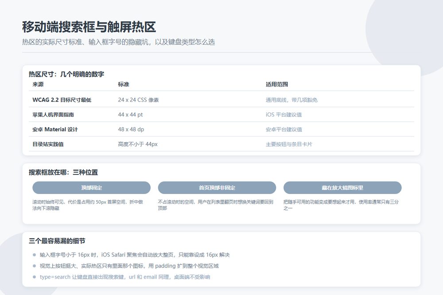Click the description beginning 滚动时始终可见

pyautogui.click(x=88, y=205)
